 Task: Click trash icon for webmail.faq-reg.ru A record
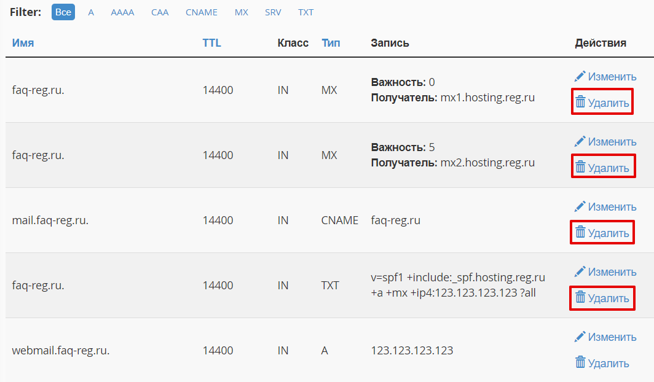click(x=580, y=363)
